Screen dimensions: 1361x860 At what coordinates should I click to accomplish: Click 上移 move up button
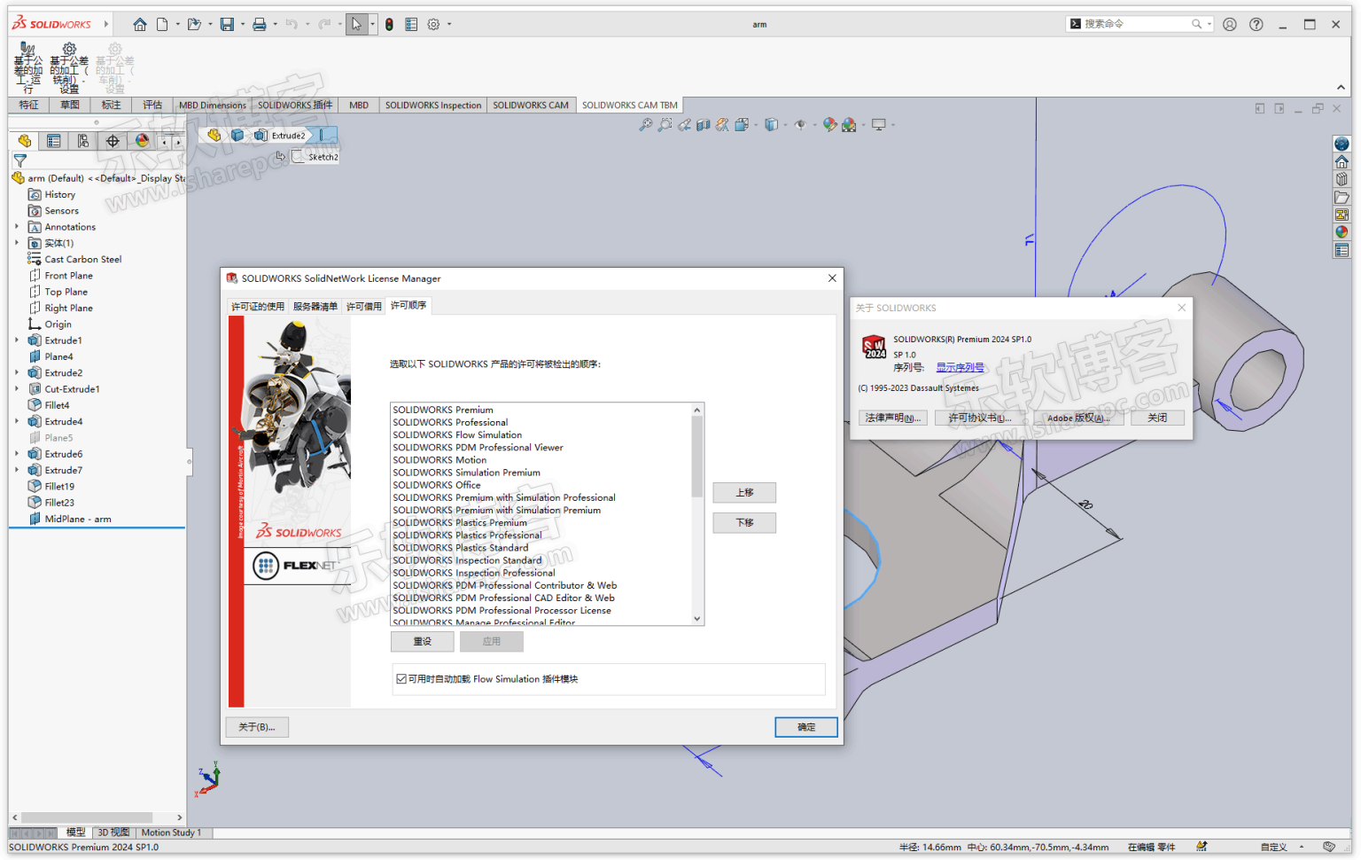(x=744, y=492)
